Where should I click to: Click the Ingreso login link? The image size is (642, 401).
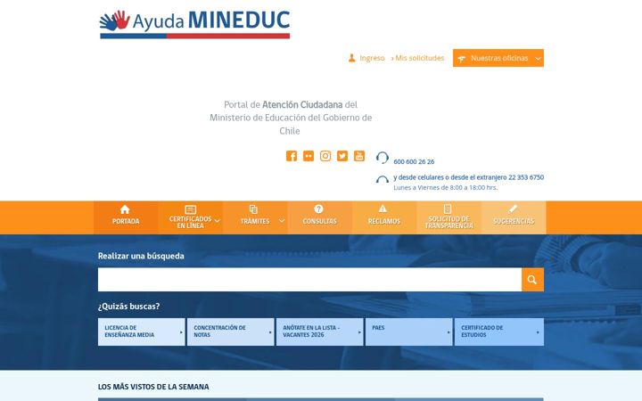coord(372,58)
